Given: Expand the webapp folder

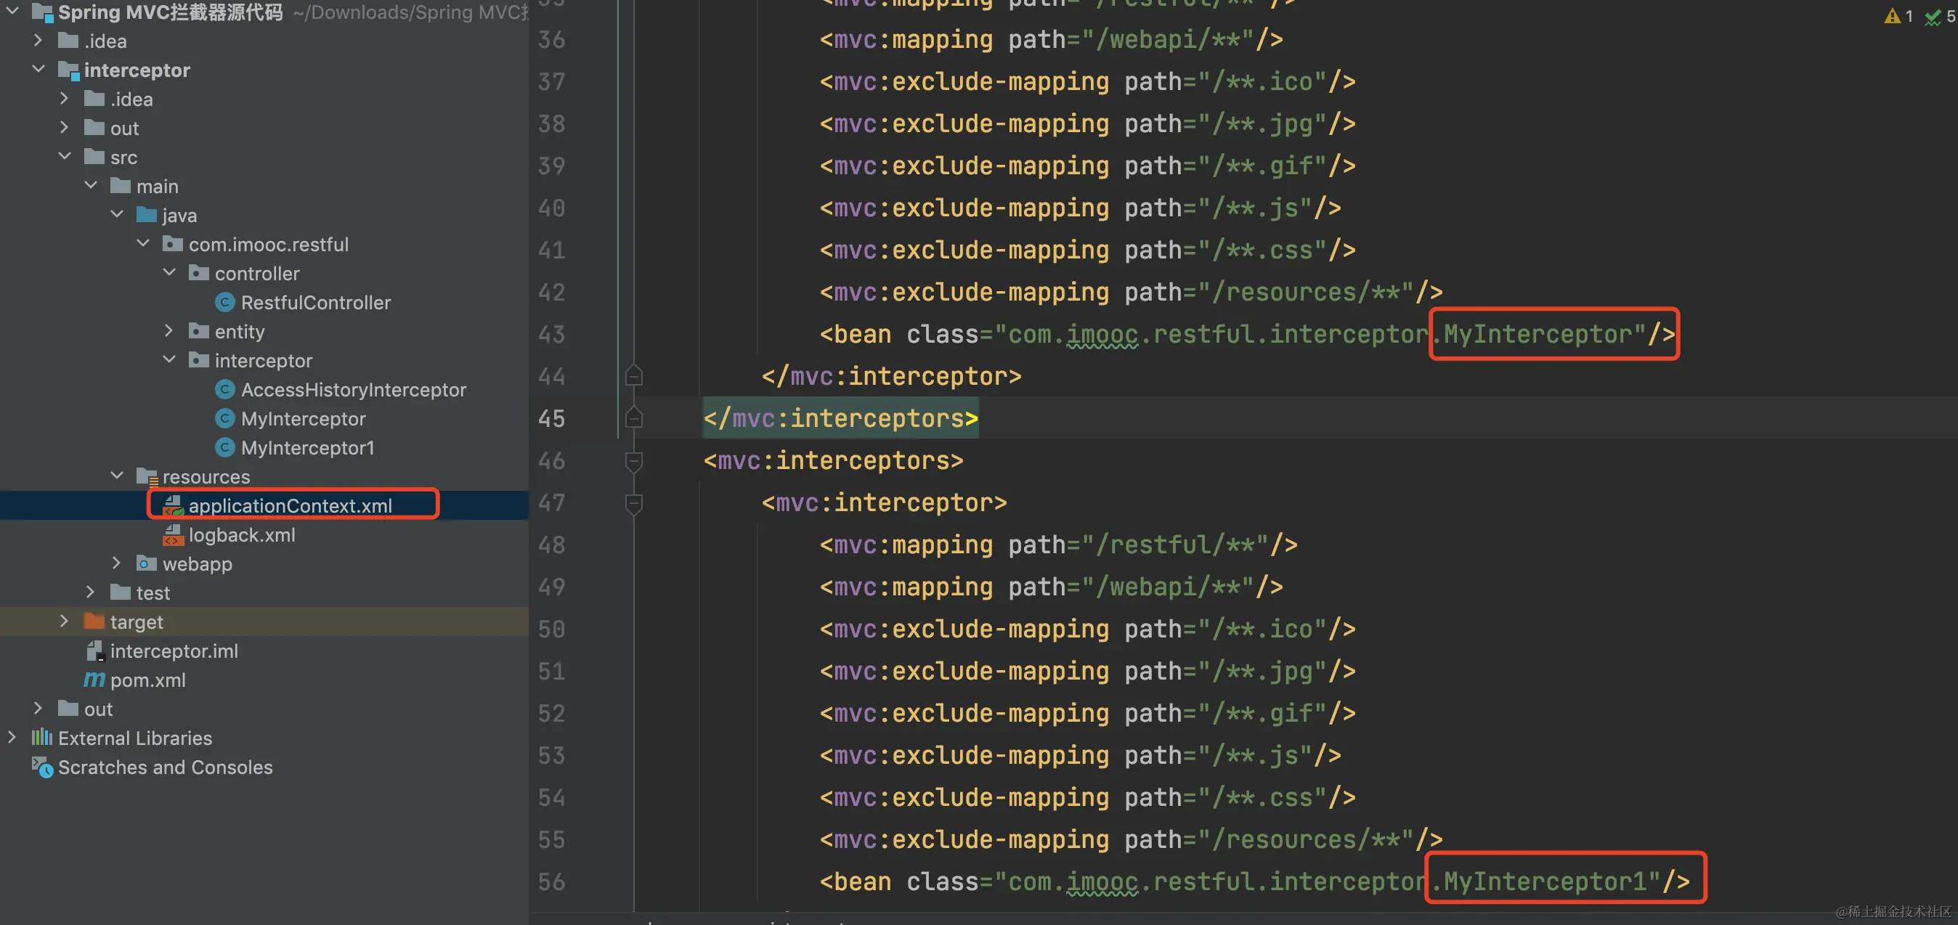Looking at the screenshot, I should 116,563.
